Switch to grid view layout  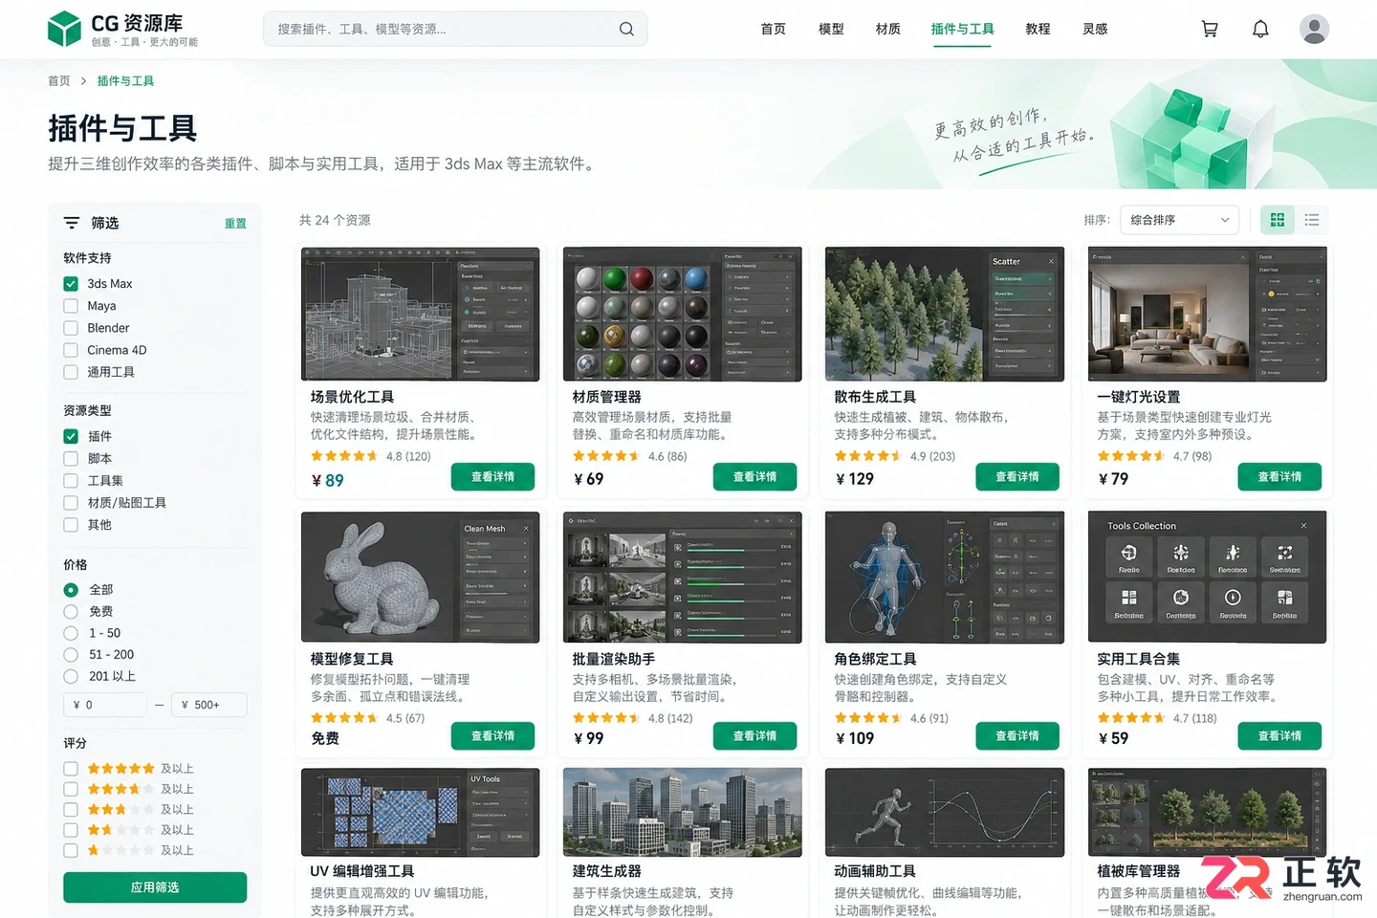coord(1277,220)
